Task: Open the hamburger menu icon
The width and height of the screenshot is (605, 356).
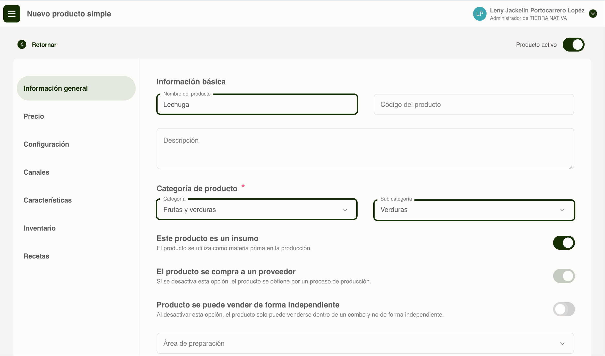Action: point(12,14)
